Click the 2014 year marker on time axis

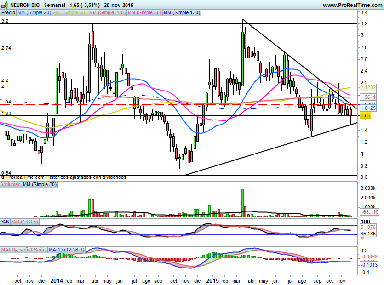tap(57, 281)
